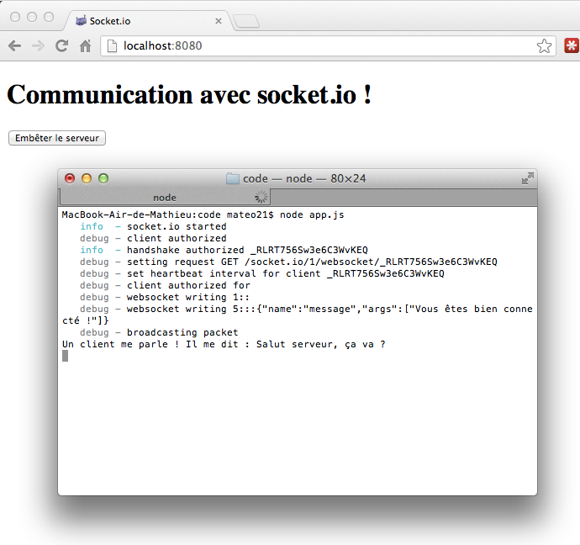Viewport: 580px width, 545px height.
Task: Click the handshake authorized log line
Action: click(224, 250)
